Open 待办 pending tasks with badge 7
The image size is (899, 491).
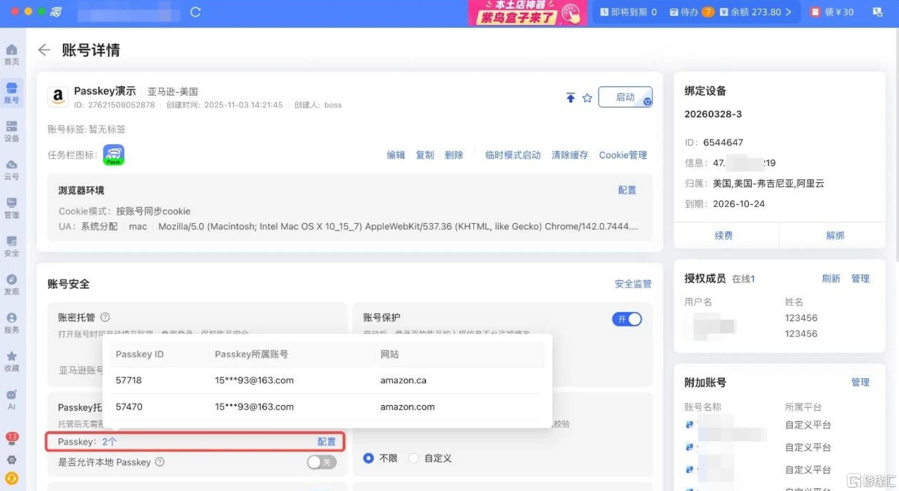coord(692,12)
